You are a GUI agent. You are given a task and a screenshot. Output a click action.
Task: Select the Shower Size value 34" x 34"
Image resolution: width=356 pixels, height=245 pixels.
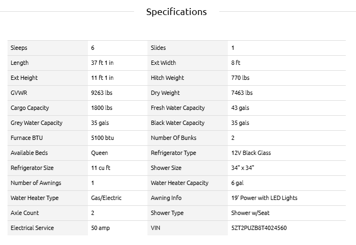pyautogui.click(x=242, y=168)
